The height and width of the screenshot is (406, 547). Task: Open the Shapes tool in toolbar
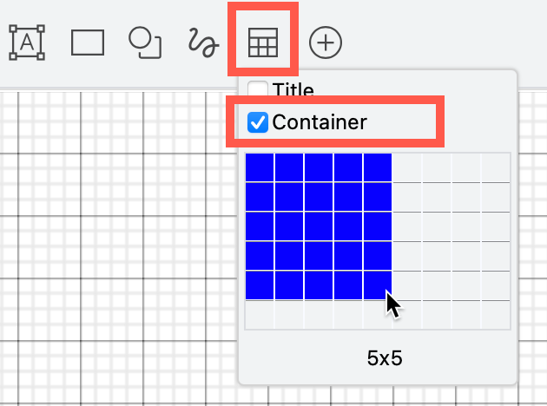tap(145, 42)
